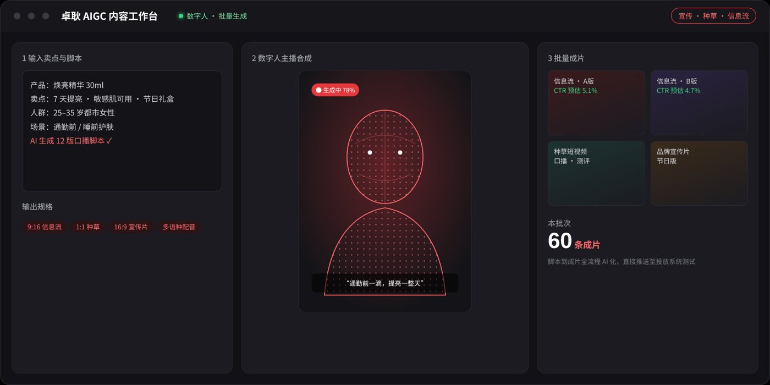Click the 脚本到成片全流程 AI 化 description line
Image resolution: width=770 pixels, height=385 pixels.
(x=621, y=262)
